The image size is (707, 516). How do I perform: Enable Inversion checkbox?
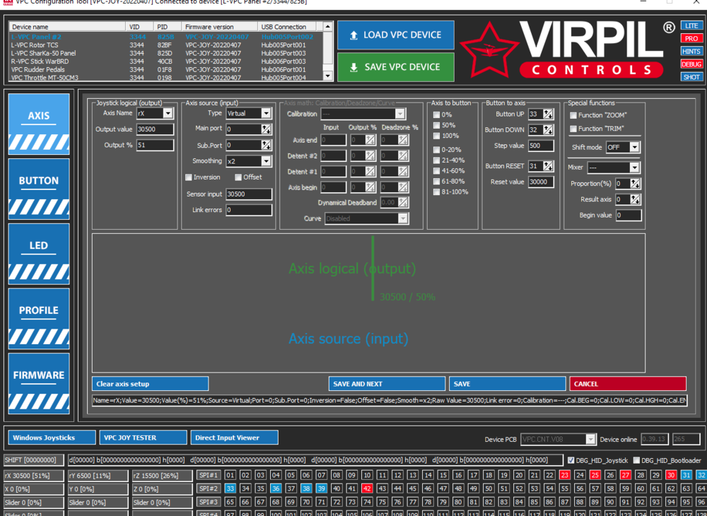click(189, 177)
